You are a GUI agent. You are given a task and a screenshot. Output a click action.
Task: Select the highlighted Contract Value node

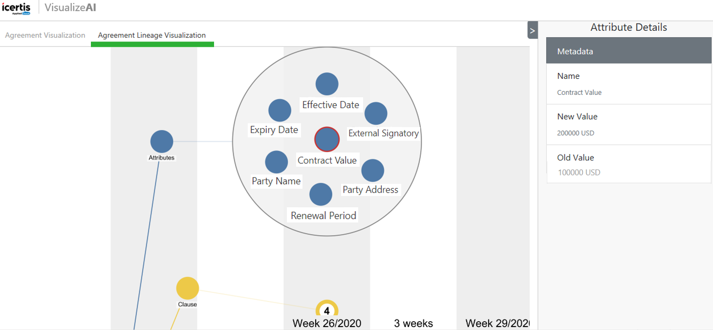point(327,139)
